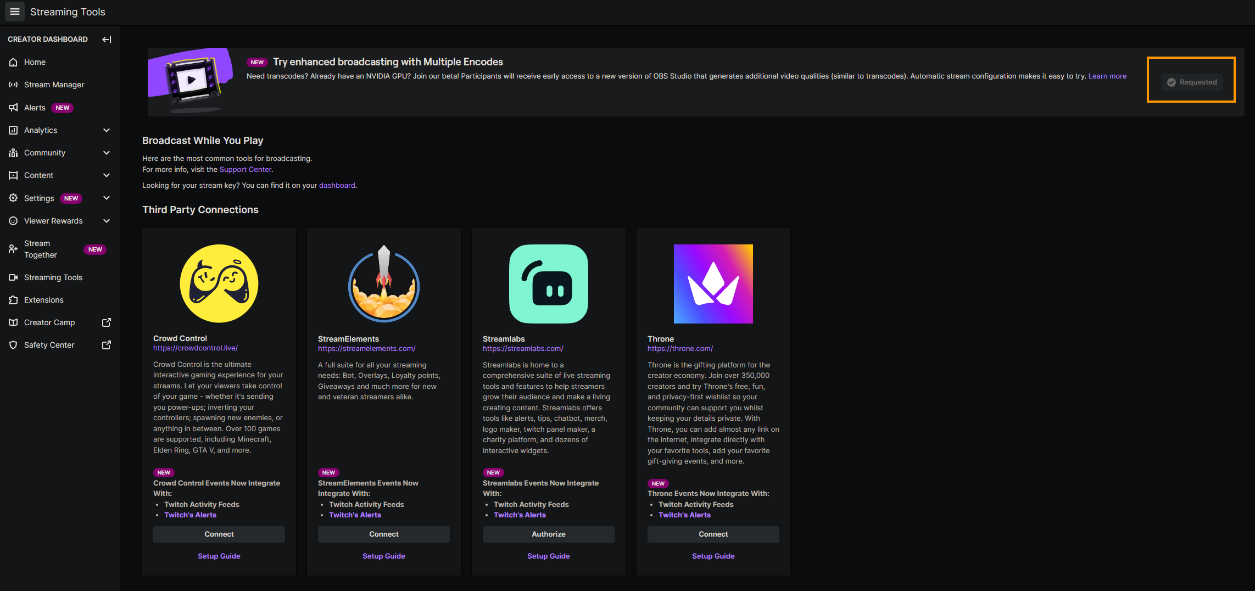Click the Third Party Connections heading
Viewport: 1255px width, 591px height.
(x=200, y=210)
